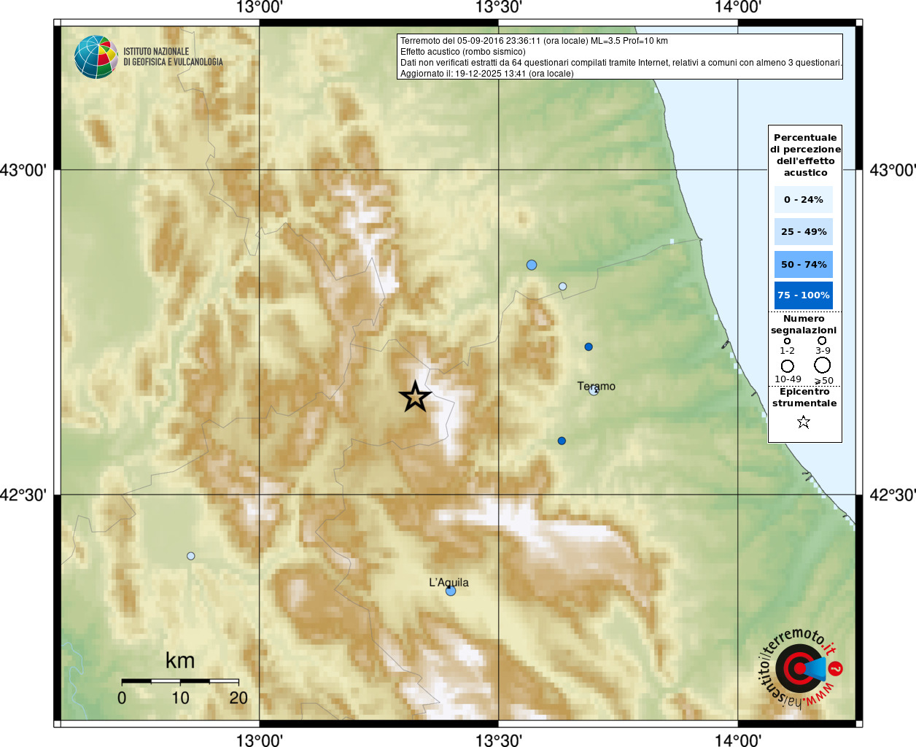The width and height of the screenshot is (916, 747).
Task: Click the km scale bar
Action: point(180,681)
